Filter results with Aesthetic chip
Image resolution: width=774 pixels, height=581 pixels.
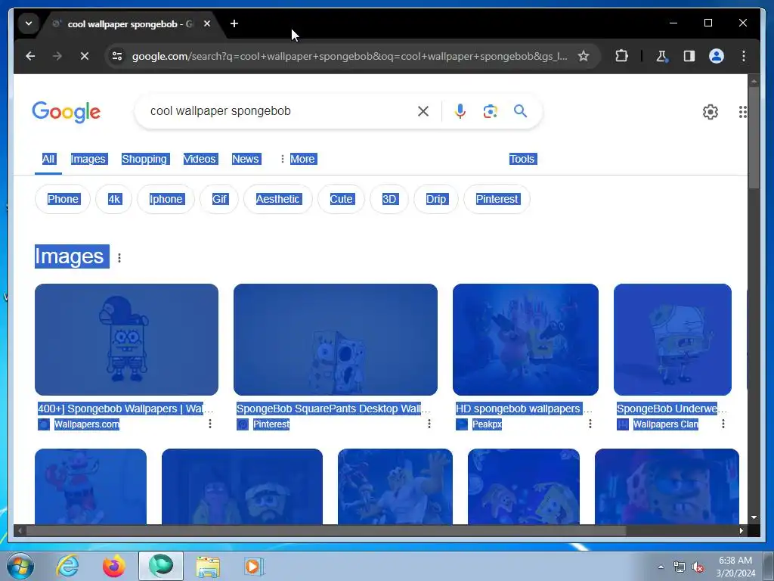click(278, 199)
